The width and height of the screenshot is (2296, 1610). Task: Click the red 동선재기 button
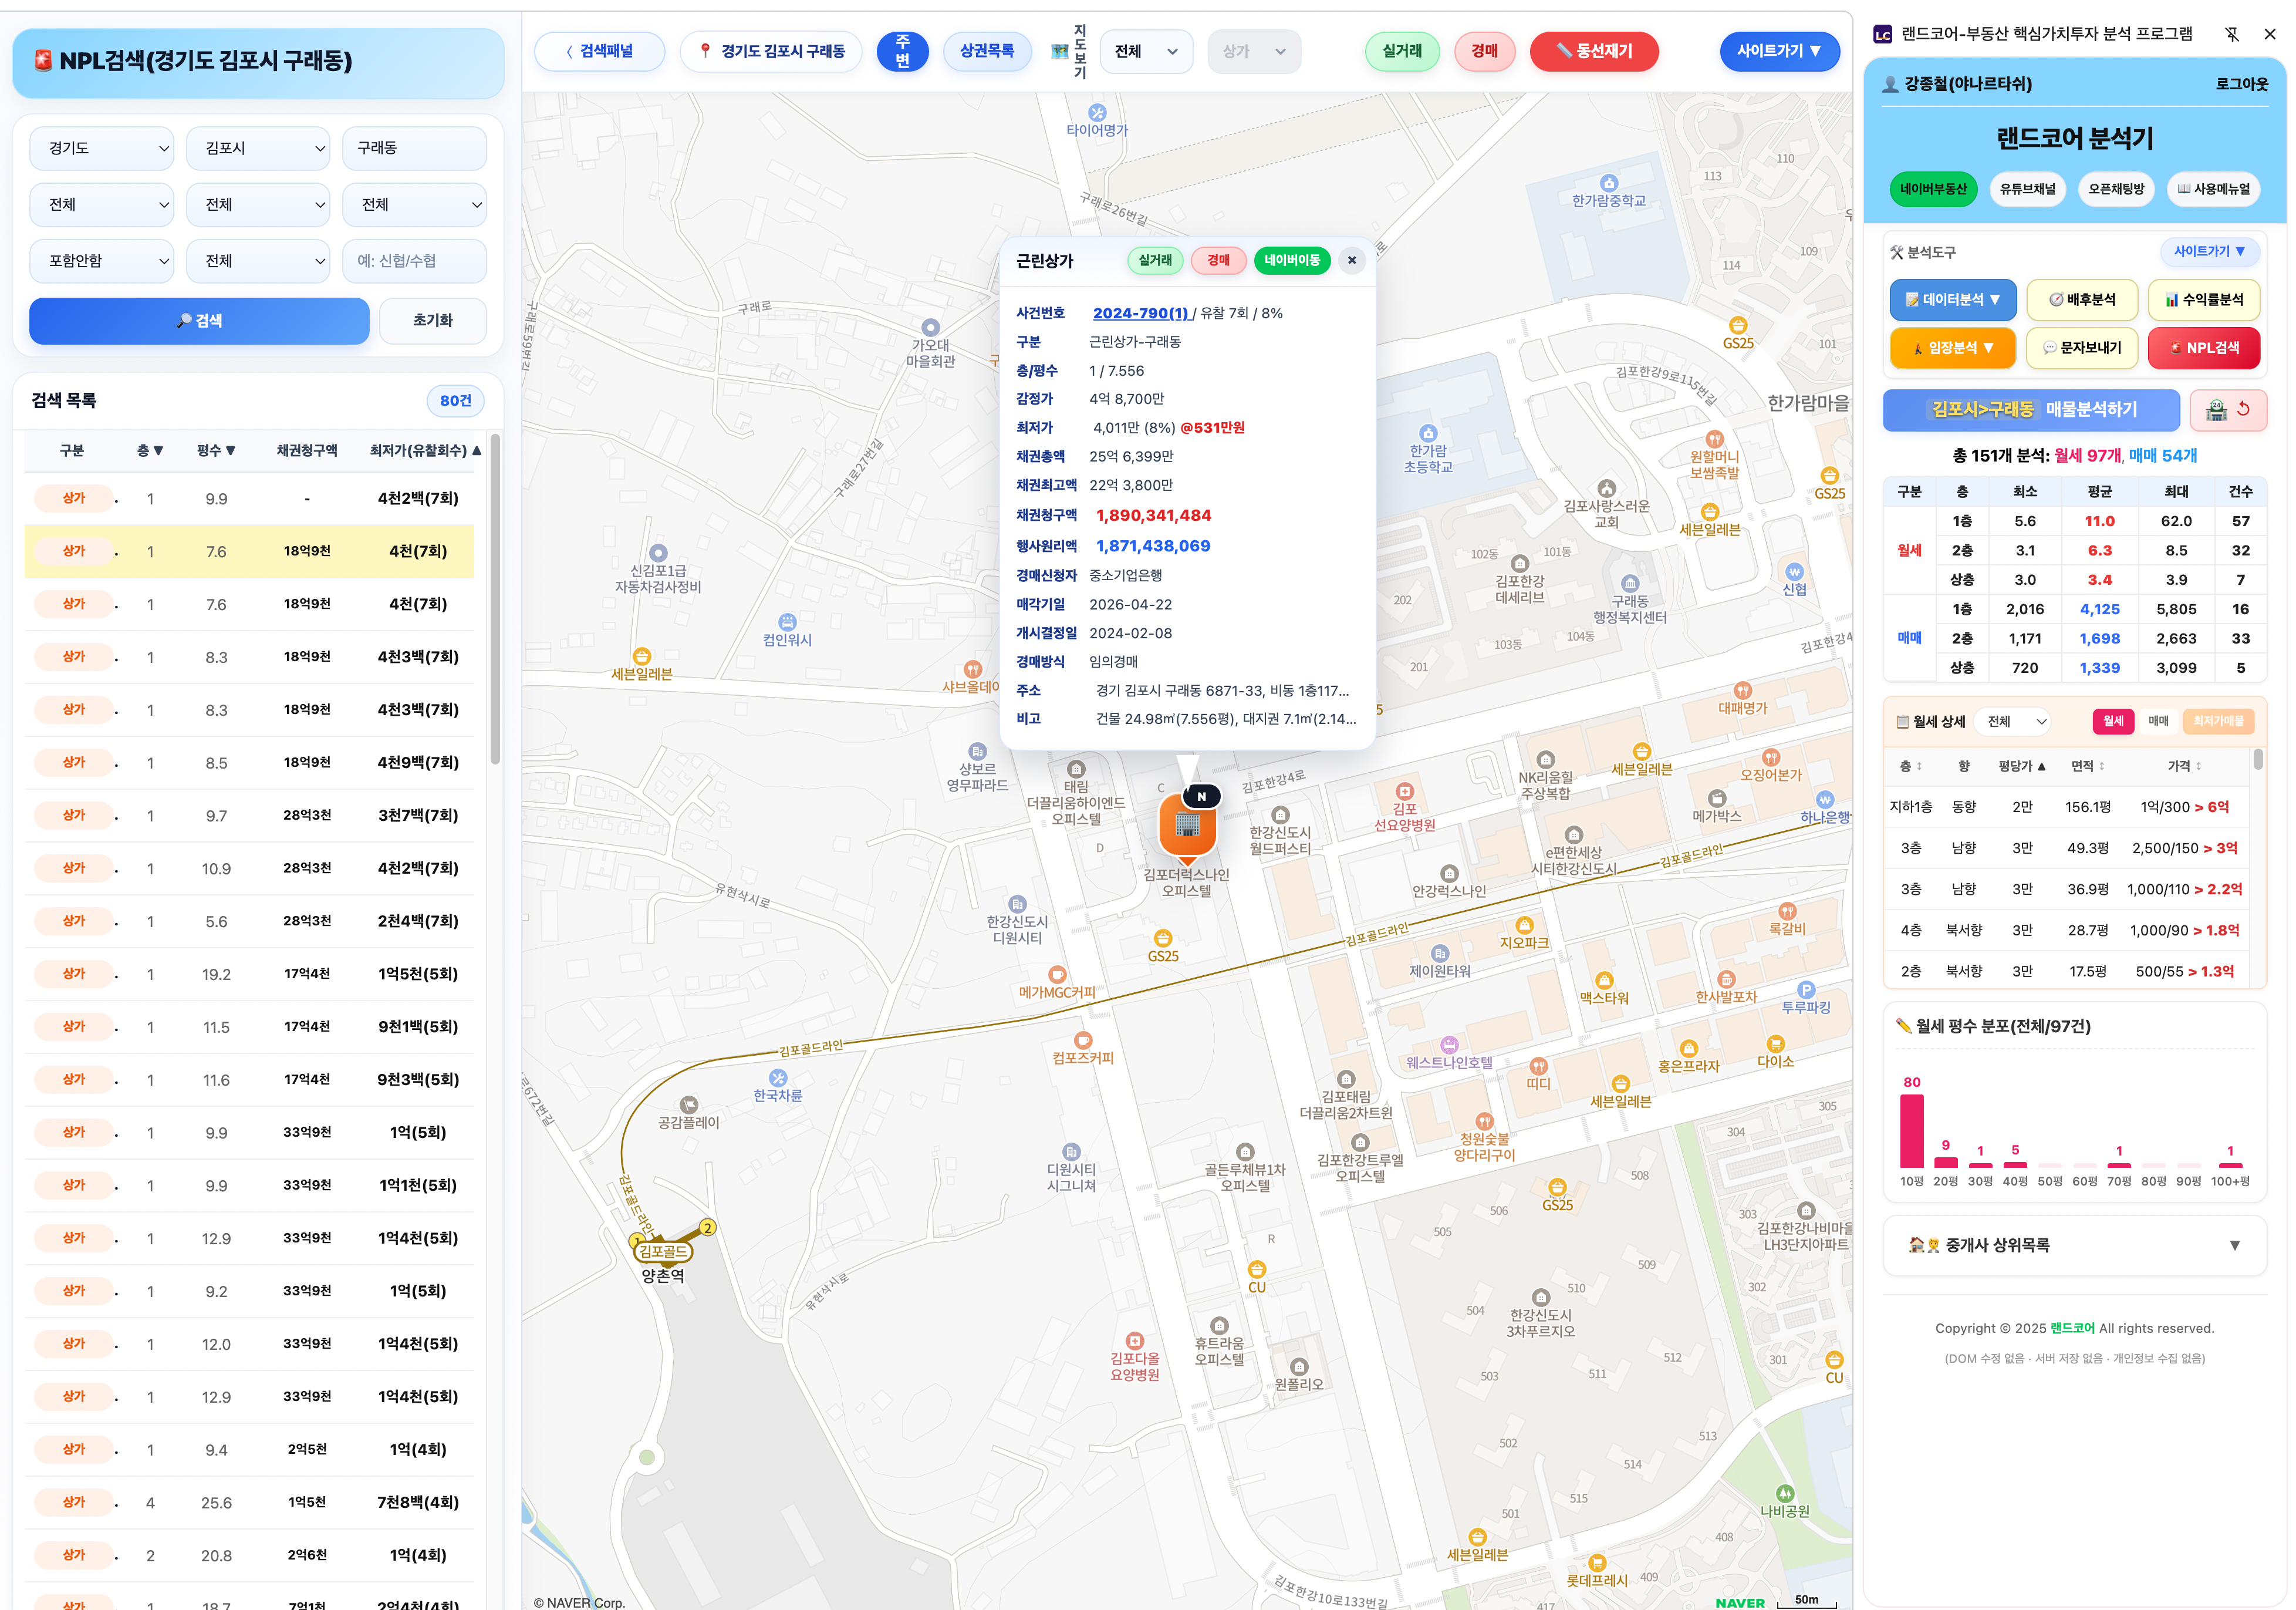(1593, 51)
